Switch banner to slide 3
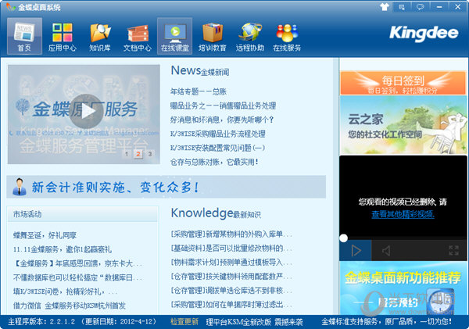 [x=150, y=154]
